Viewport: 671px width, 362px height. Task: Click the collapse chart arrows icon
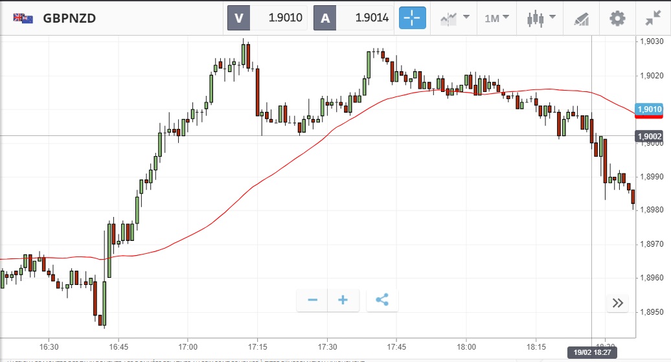653,18
